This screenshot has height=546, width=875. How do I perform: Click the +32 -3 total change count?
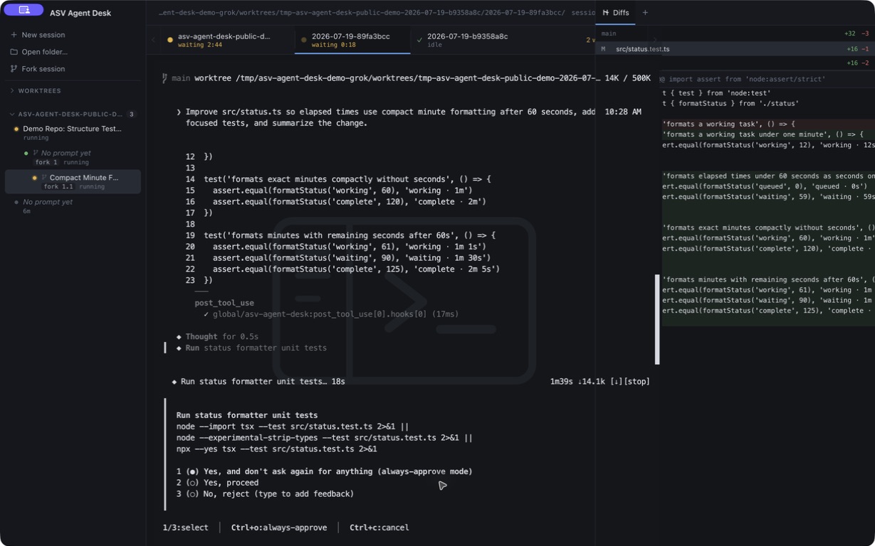point(856,33)
